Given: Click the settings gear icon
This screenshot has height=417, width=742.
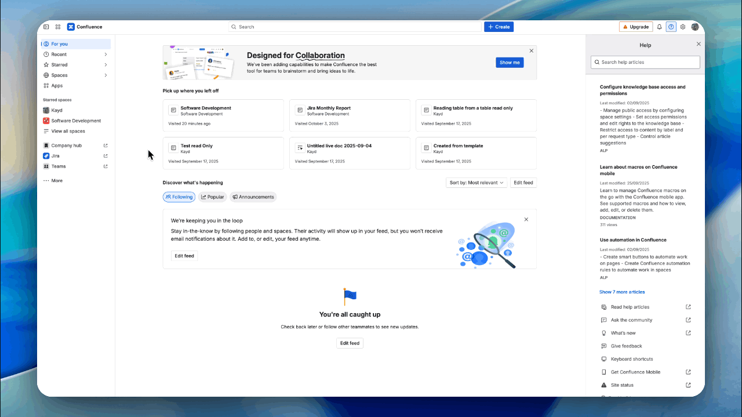Looking at the screenshot, I should point(682,27).
